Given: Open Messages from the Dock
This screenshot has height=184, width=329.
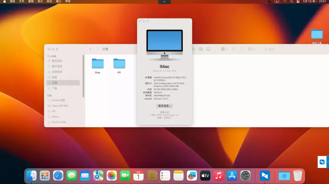Looking at the screenshot, I should pos(72,175).
